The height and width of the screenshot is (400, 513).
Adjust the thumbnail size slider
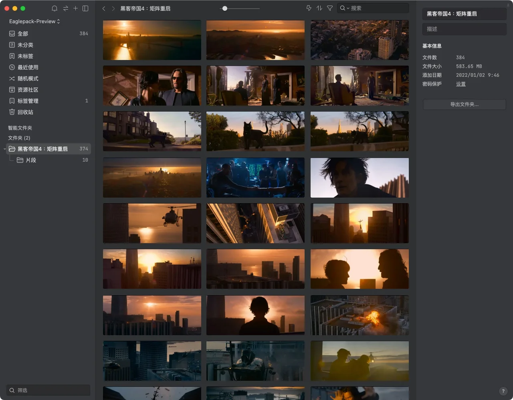[x=225, y=8]
